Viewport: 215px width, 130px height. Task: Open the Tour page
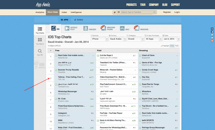tap(143, 5)
